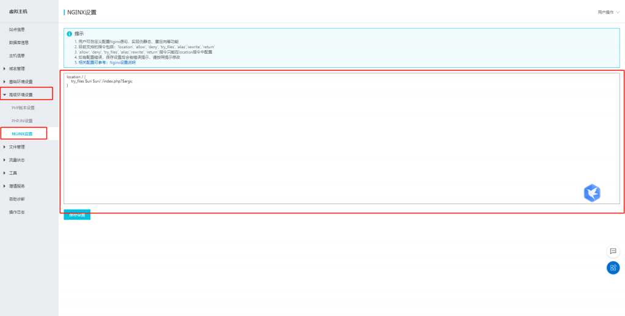Click the info icon beside 提示
The image size is (625, 316).
pyautogui.click(x=70, y=34)
